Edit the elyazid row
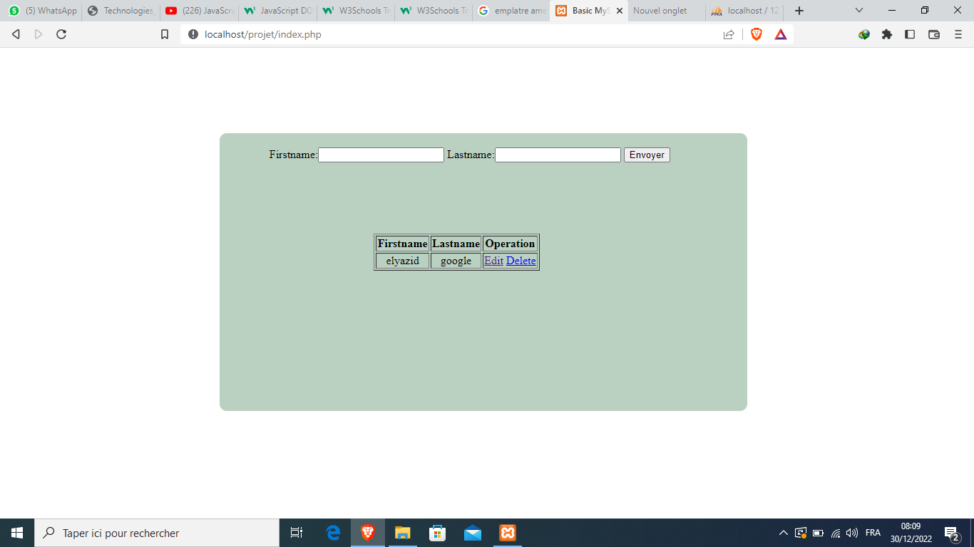Image resolution: width=974 pixels, height=547 pixels. 493,261
